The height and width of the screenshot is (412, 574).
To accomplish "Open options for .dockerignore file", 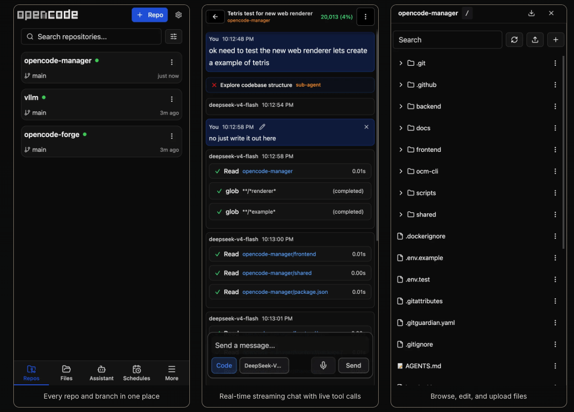I will 555,236.
